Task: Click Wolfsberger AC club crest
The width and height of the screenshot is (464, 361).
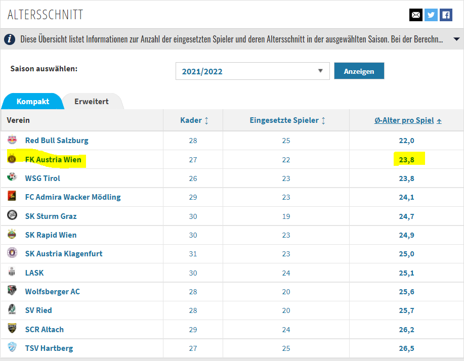Action: (x=12, y=291)
